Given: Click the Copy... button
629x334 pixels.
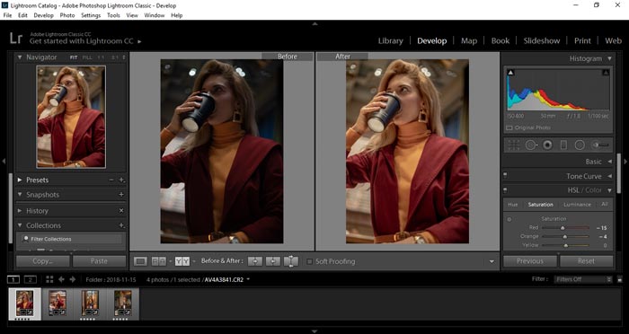Looking at the screenshot, I should click(x=43, y=261).
